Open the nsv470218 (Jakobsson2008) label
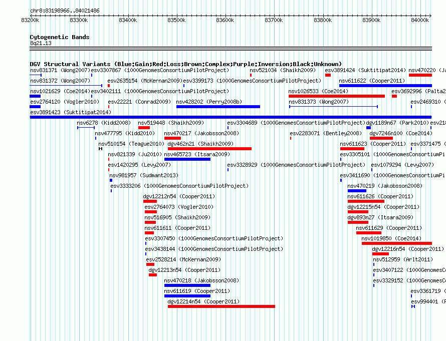The width and height of the screenshot is (446, 341). coord(201,280)
